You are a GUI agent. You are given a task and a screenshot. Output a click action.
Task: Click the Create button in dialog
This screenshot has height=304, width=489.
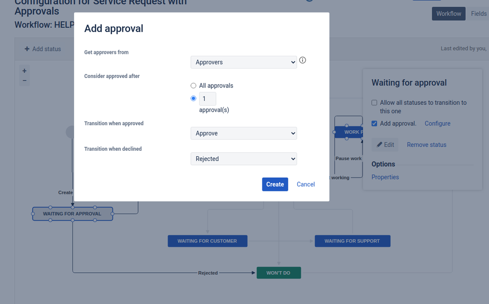click(275, 184)
